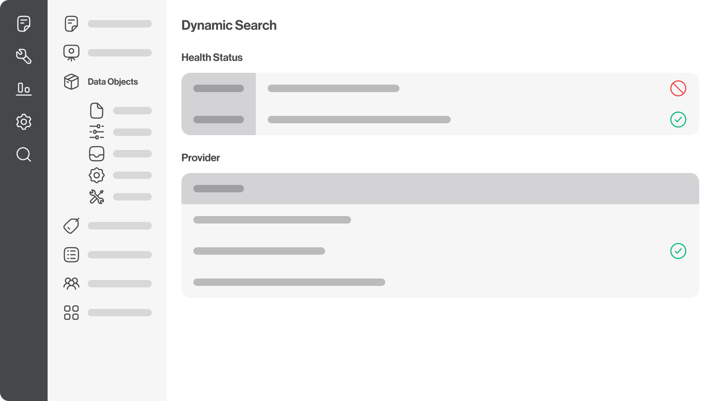
Task: Click the price tag icon in sidebar
Action: point(71,226)
